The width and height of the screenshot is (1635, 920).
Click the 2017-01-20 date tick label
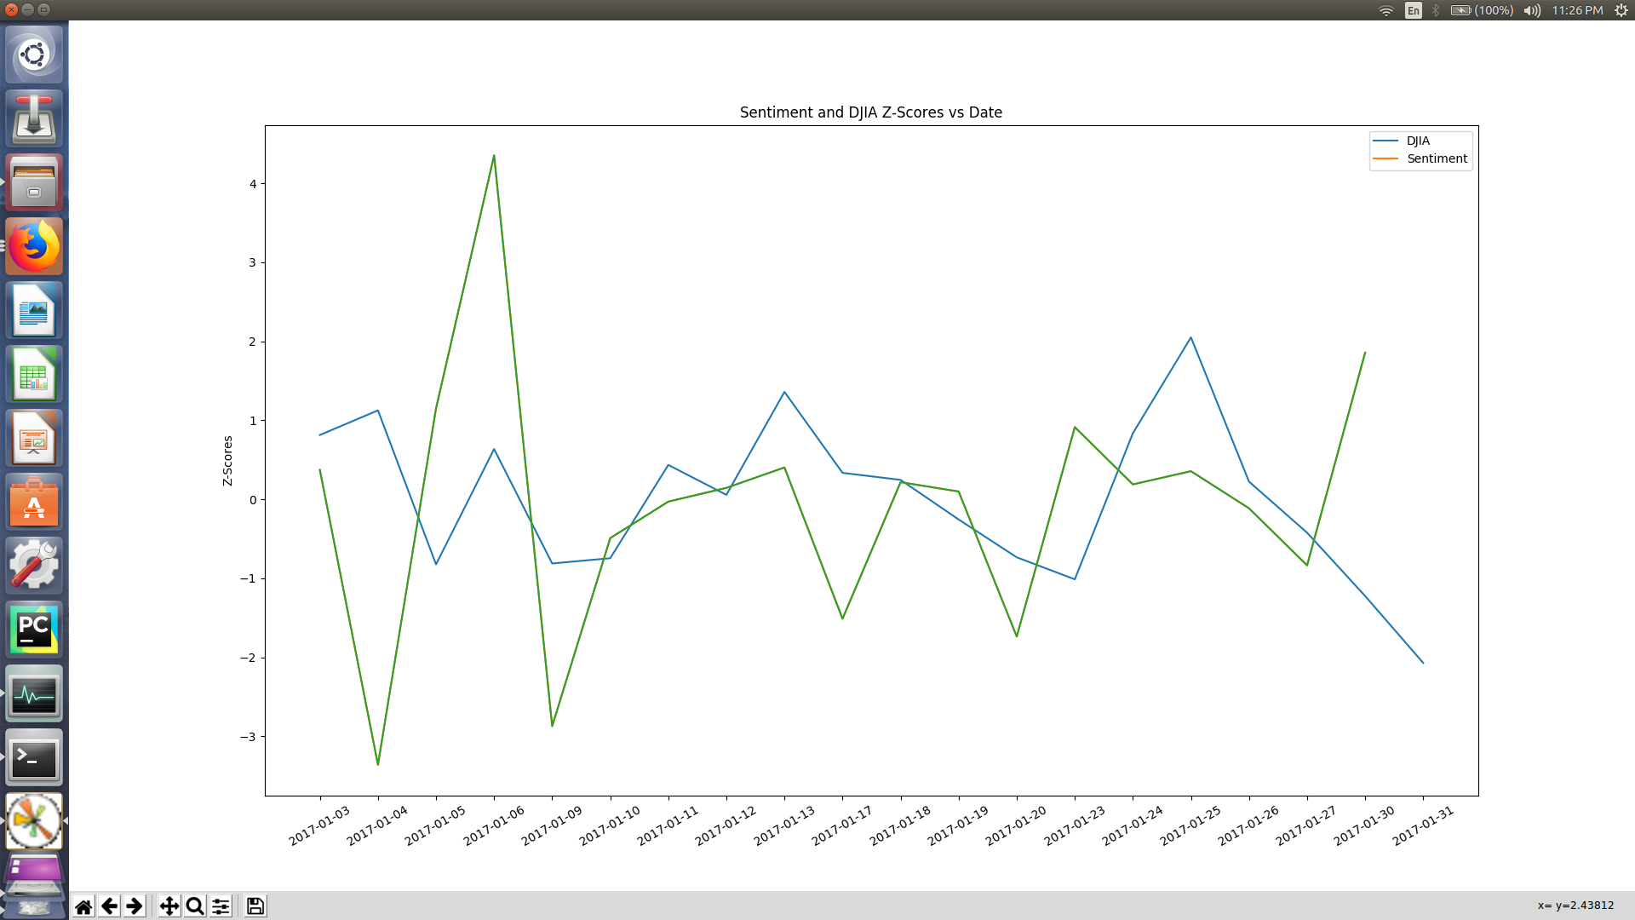(x=1016, y=825)
